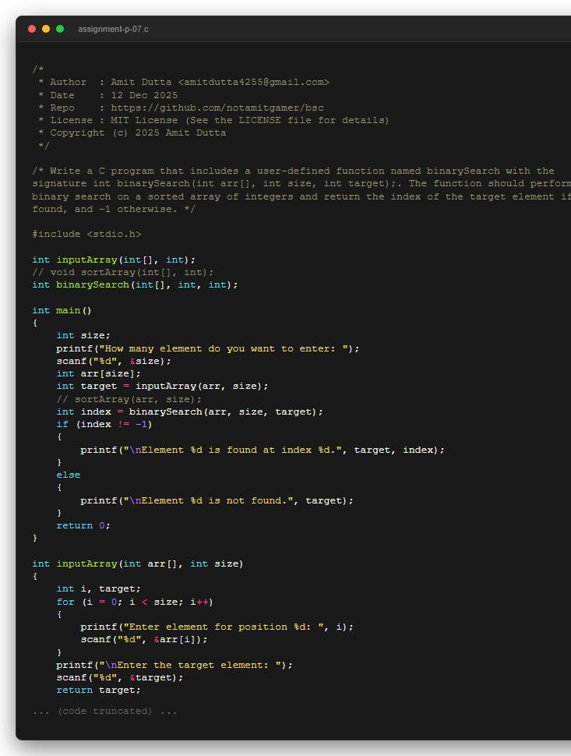Viewport: 571px width, 756px height.
Task: Click the 'int i, target;' declaration line
Action: pyautogui.click(x=98, y=588)
